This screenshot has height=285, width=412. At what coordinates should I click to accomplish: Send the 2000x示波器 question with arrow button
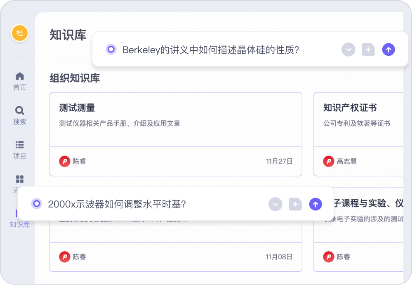click(x=315, y=204)
